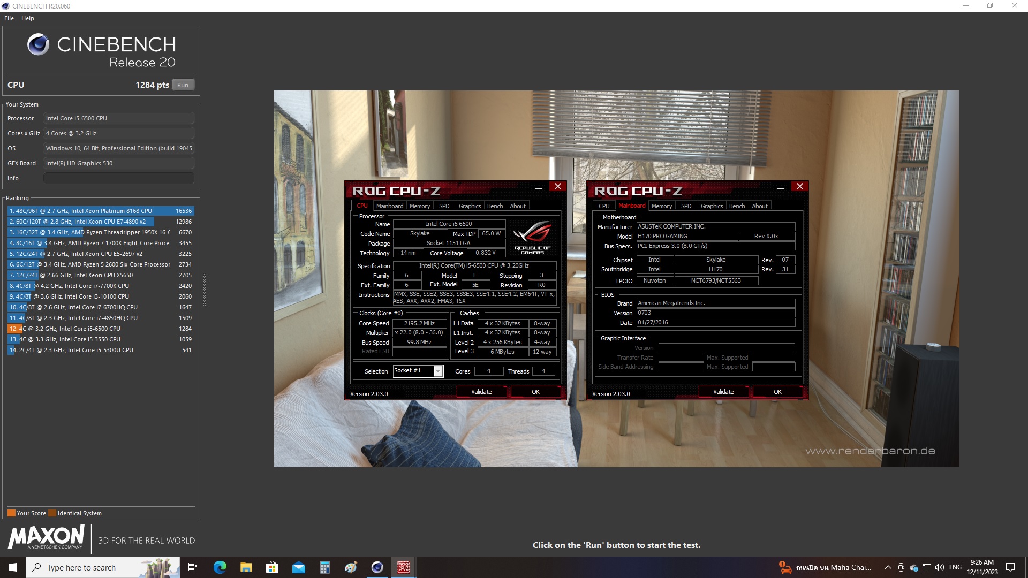Image resolution: width=1028 pixels, height=578 pixels.
Task: Open File Explorer from taskbar
Action: tap(246, 567)
